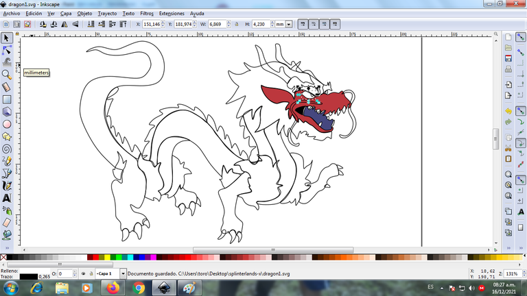Screen dimensions: 527x296
Task: Open the Capa 1 layer dropdown
Action: click(x=123, y=274)
